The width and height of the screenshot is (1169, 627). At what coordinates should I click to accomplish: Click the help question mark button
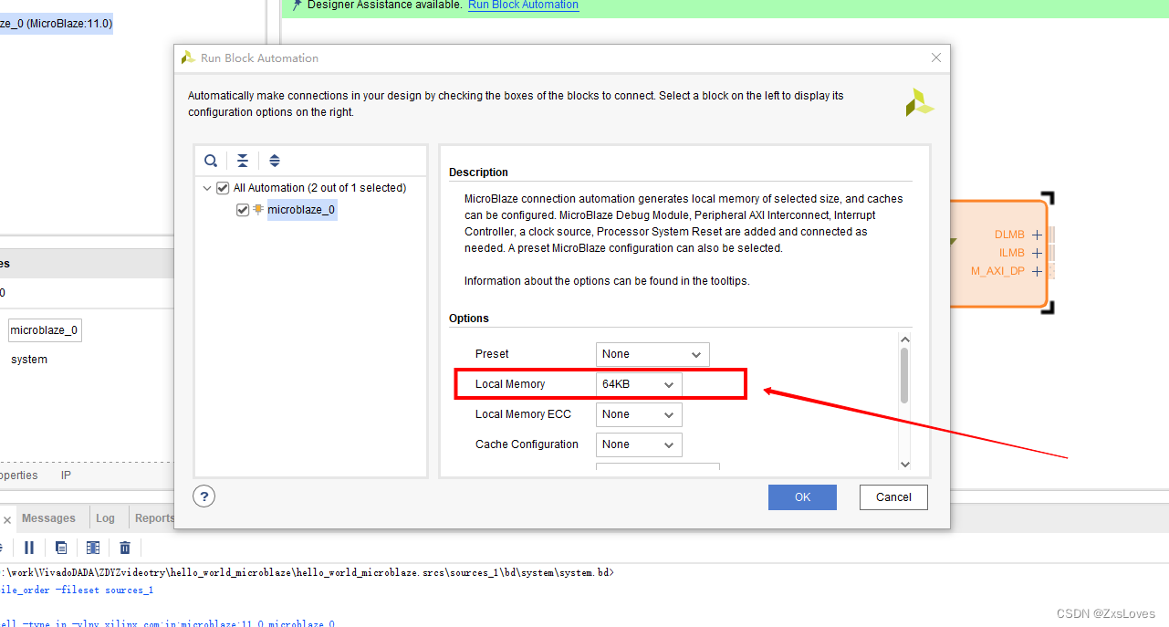[204, 496]
